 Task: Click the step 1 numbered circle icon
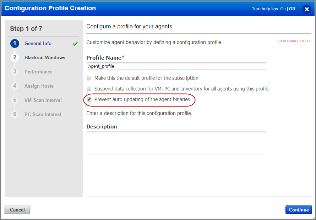(15, 43)
